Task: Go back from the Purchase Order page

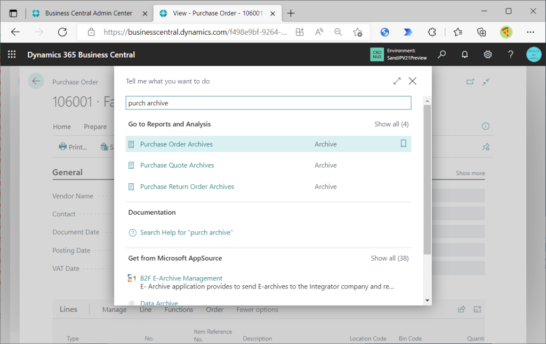Action: tap(36, 81)
